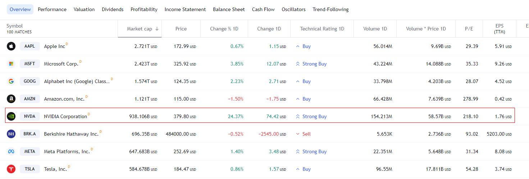Click the Strong Buy double-arrow icon for NVIDIA
The width and height of the screenshot is (529, 179).
(x=298, y=116)
